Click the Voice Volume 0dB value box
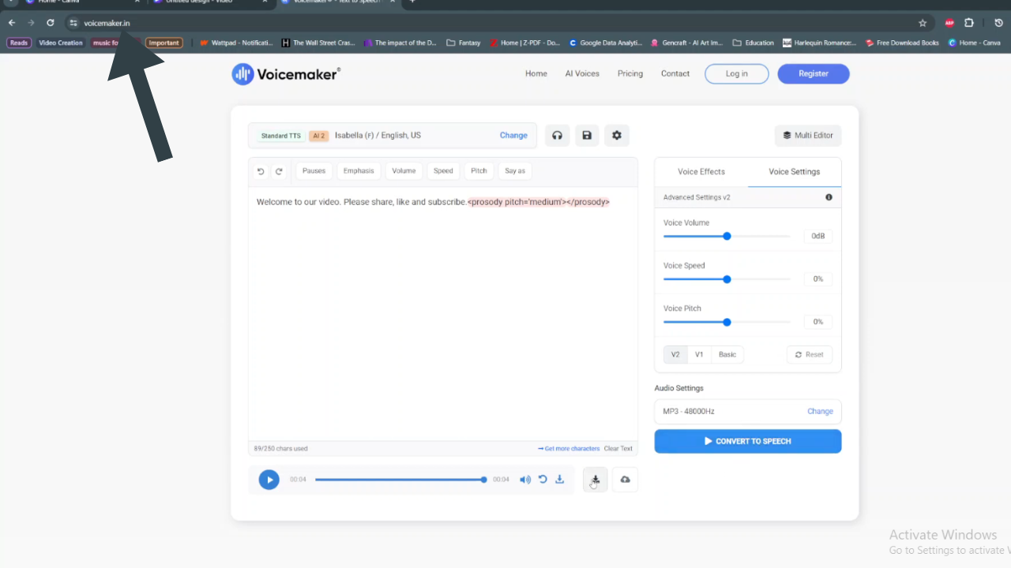 coord(817,236)
